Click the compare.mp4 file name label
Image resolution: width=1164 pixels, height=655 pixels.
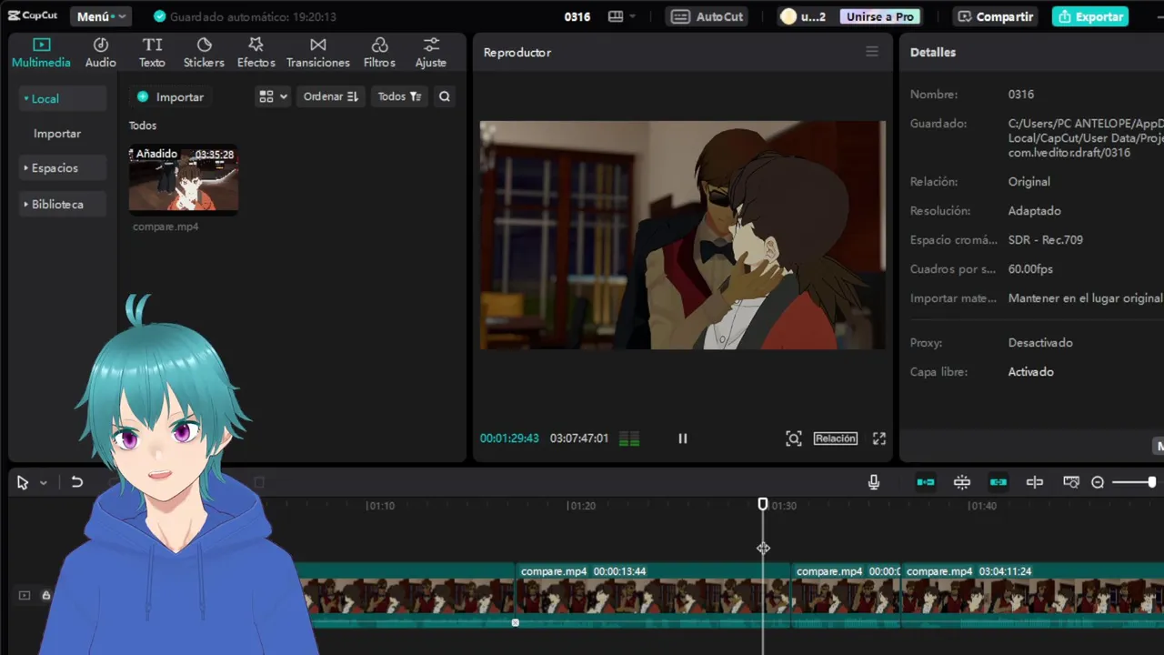click(166, 227)
